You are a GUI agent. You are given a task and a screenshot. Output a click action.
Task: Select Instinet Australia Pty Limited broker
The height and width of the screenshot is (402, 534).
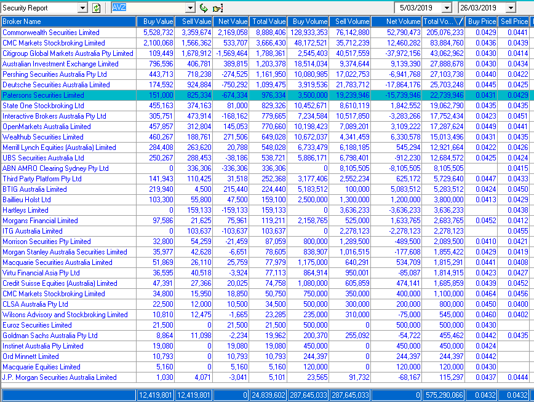(x=43, y=346)
